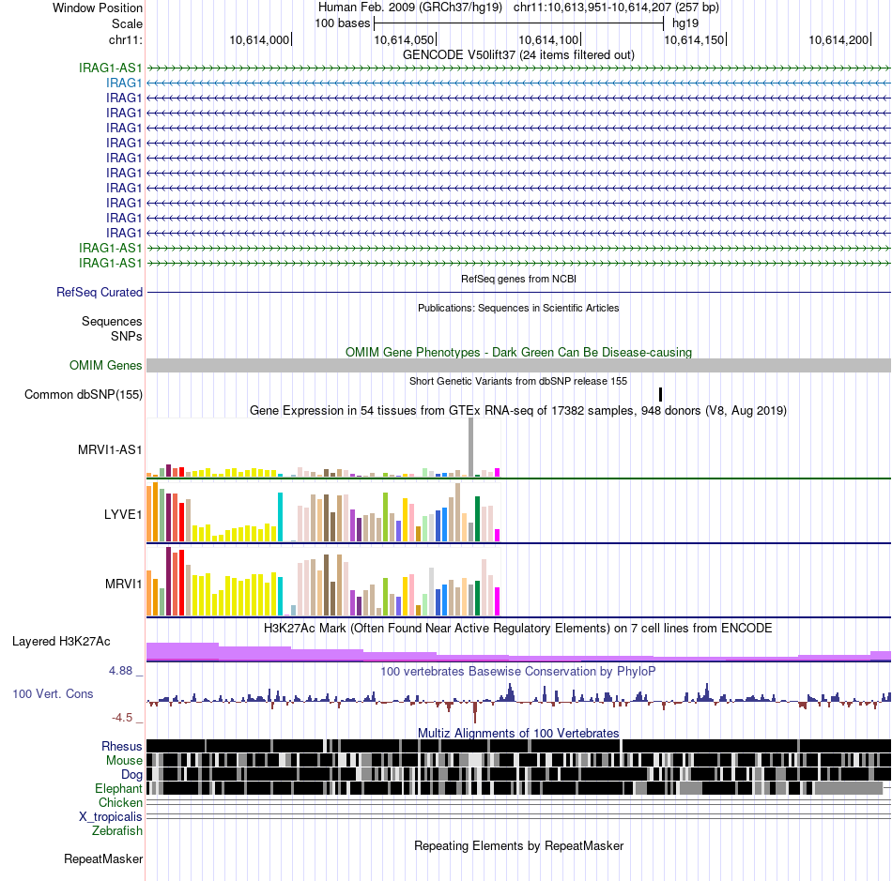Click the gray OMIM Genes bar
The image size is (892, 881).
[x=519, y=366]
